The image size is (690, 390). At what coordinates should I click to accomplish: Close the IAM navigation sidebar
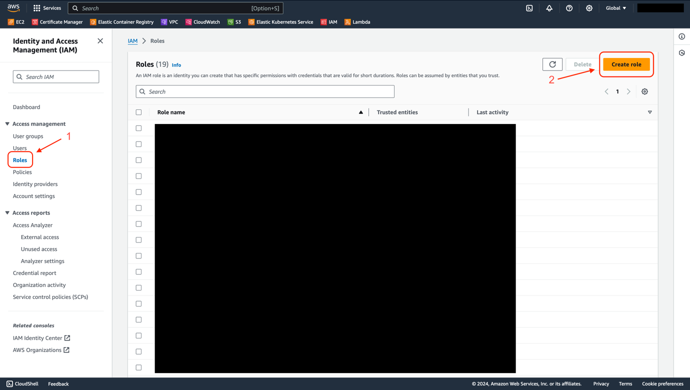(x=100, y=41)
